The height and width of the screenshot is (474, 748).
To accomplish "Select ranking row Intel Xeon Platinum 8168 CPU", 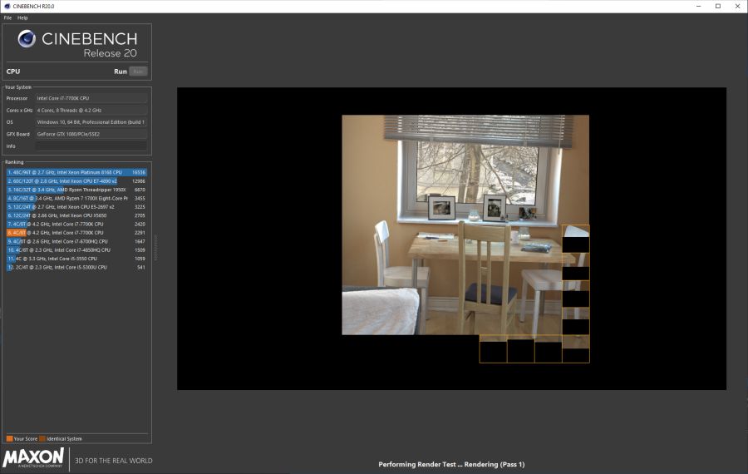I will [x=76, y=172].
